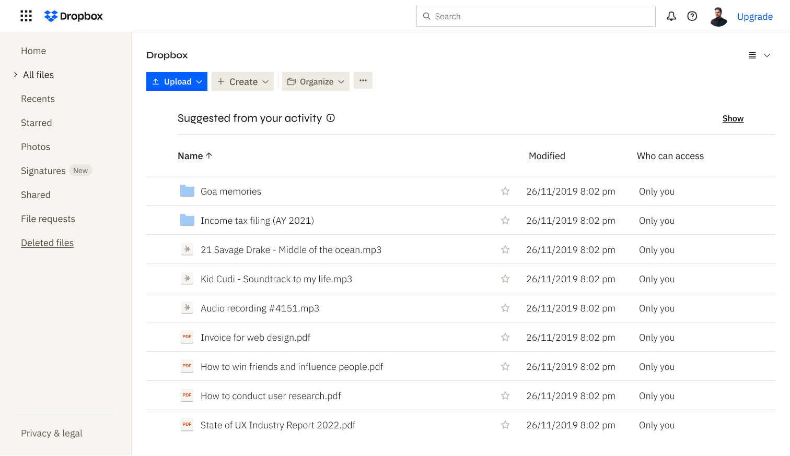Open notifications bell icon
The height and width of the screenshot is (456, 790).
coord(671,16)
